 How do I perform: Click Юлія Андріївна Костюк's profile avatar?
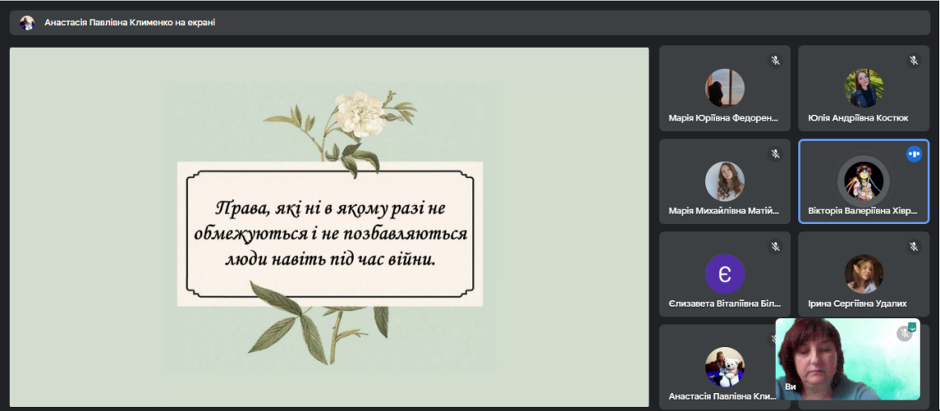pyautogui.click(x=864, y=88)
